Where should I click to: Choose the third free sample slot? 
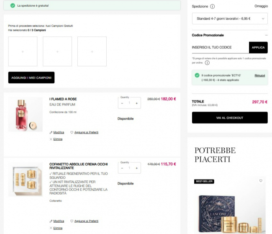(x=92, y=51)
